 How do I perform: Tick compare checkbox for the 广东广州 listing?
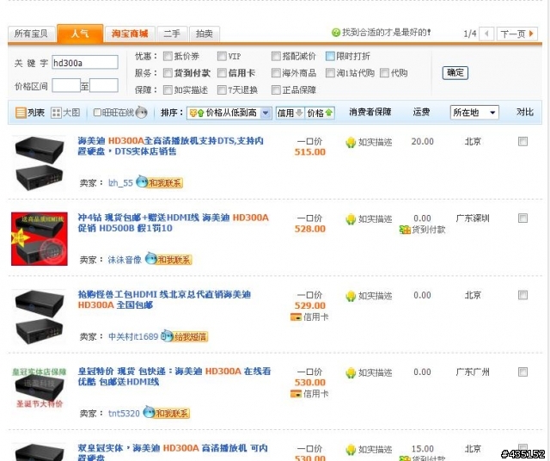pyautogui.click(x=522, y=372)
